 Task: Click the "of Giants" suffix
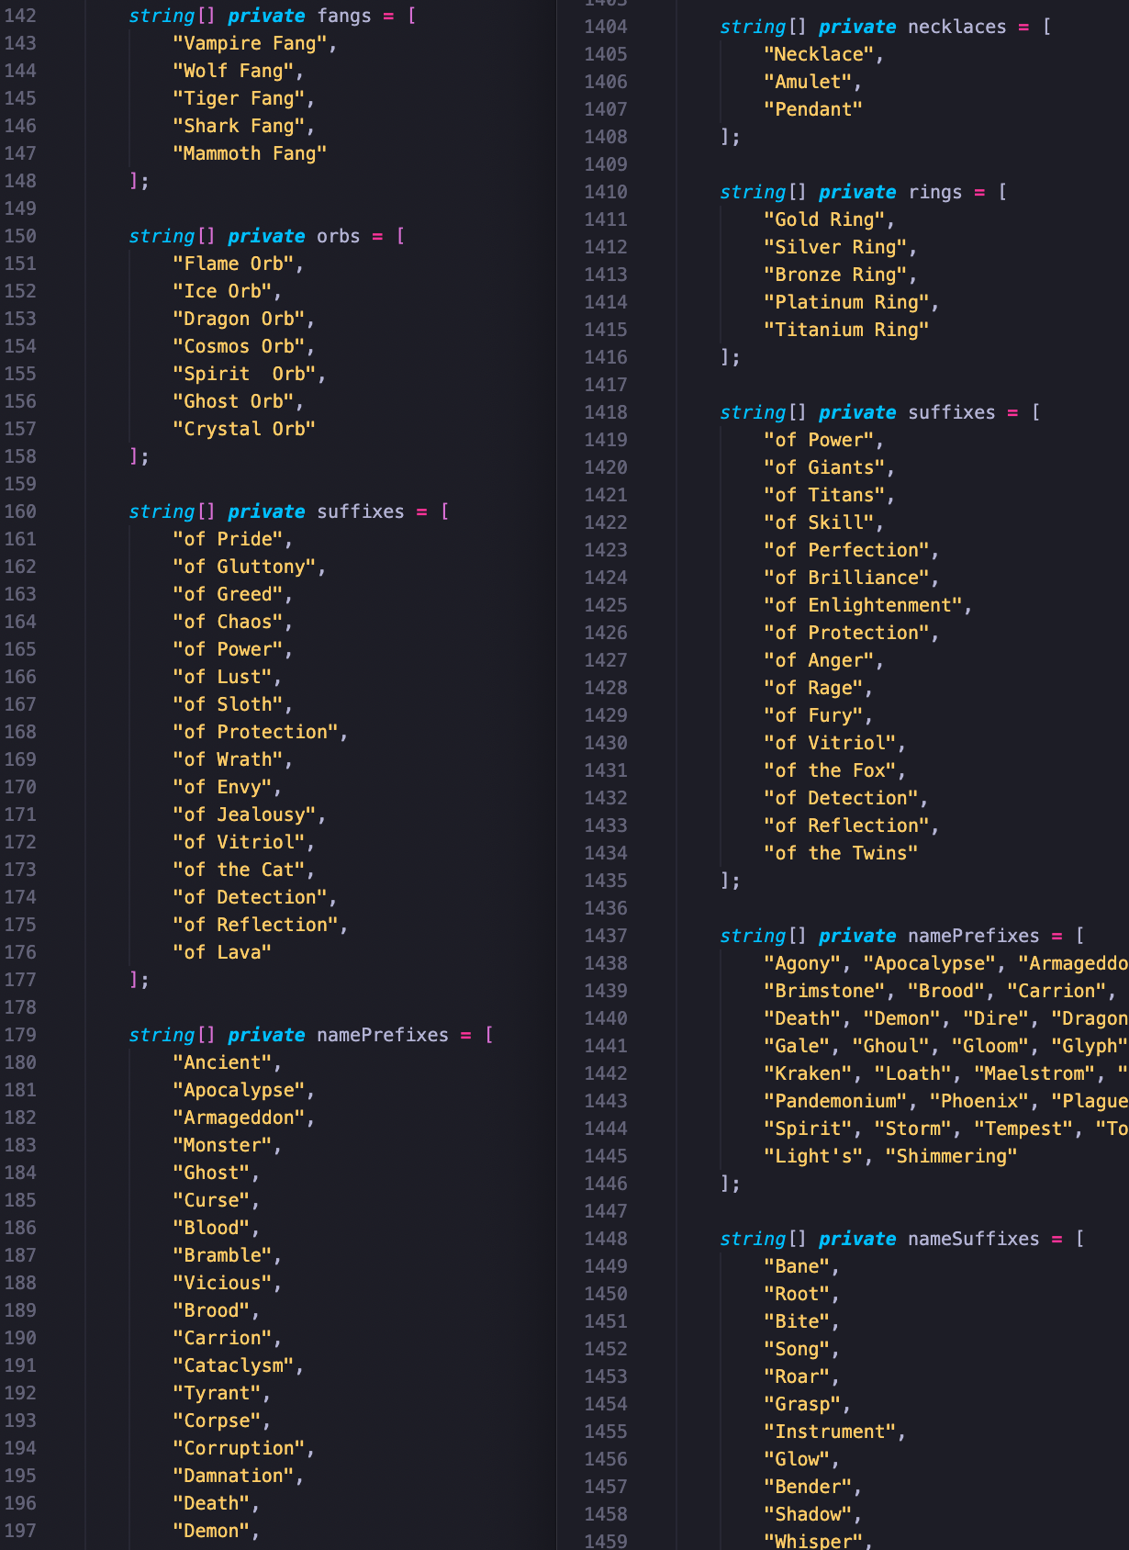coord(824,467)
